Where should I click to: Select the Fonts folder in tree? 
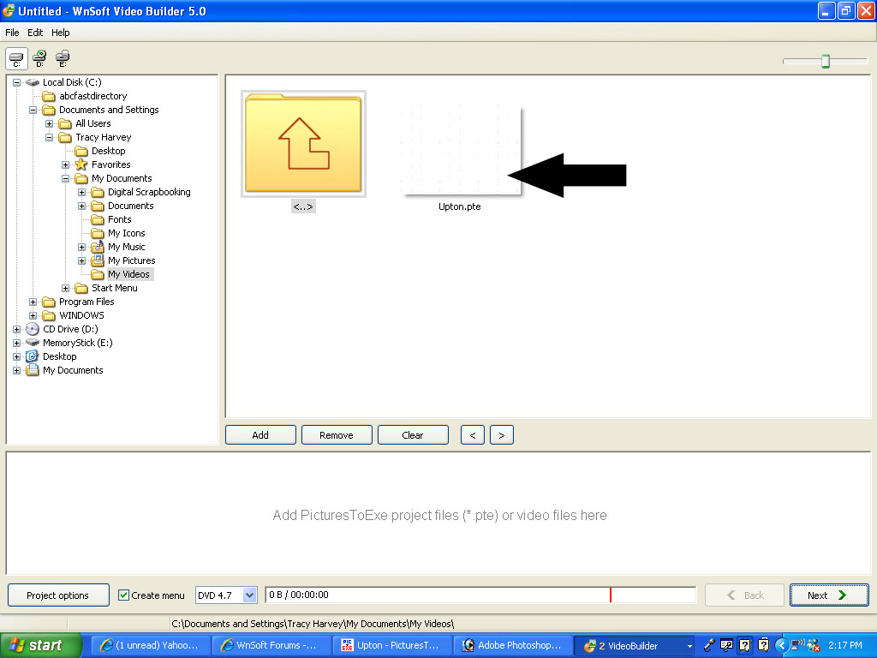(x=120, y=219)
